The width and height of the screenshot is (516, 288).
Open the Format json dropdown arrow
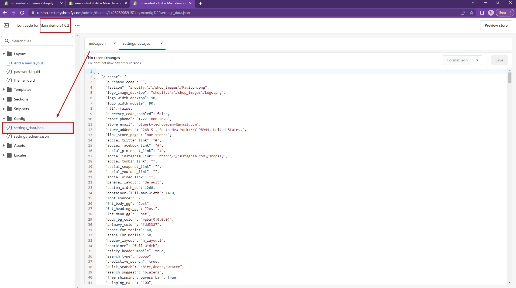pos(477,60)
